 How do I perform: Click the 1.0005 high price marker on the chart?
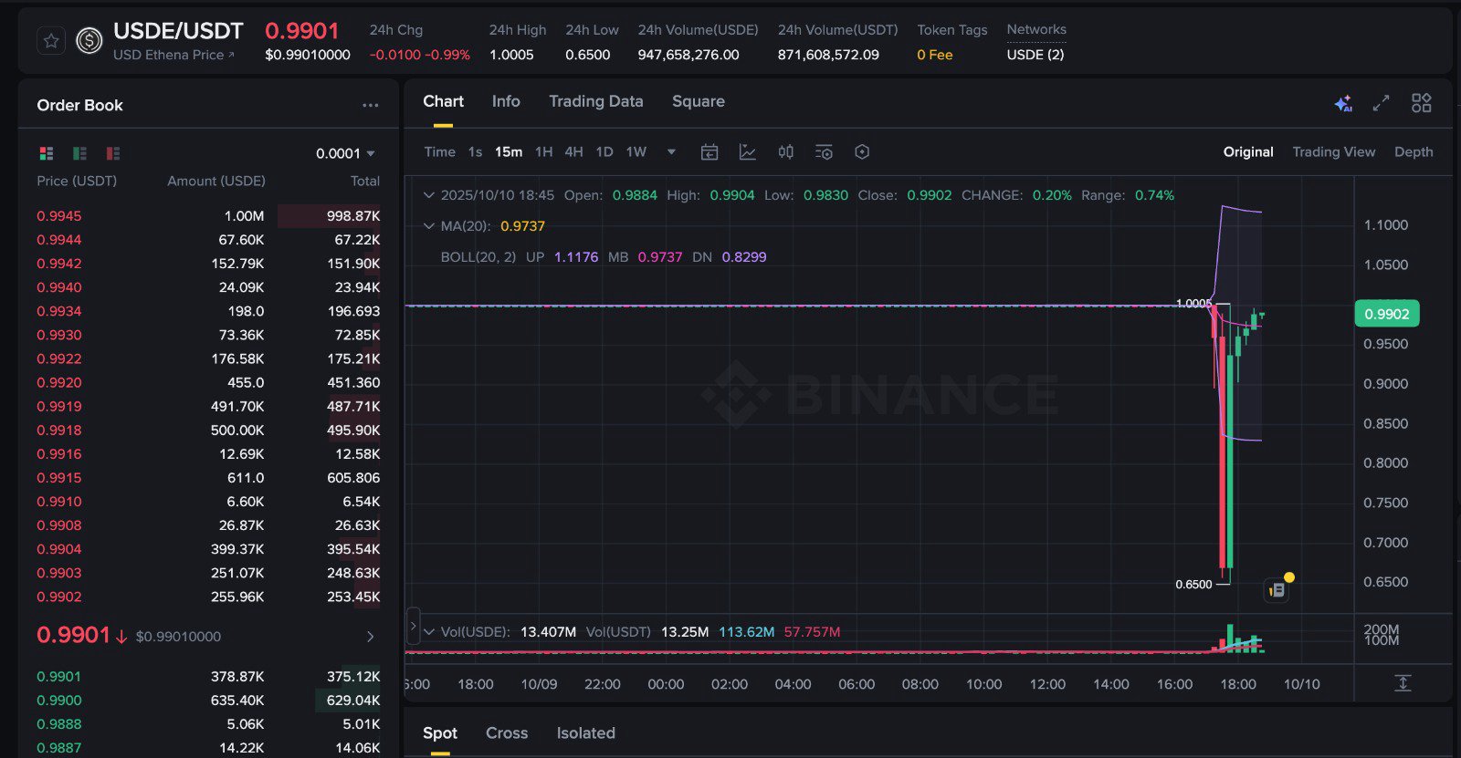pos(1193,304)
